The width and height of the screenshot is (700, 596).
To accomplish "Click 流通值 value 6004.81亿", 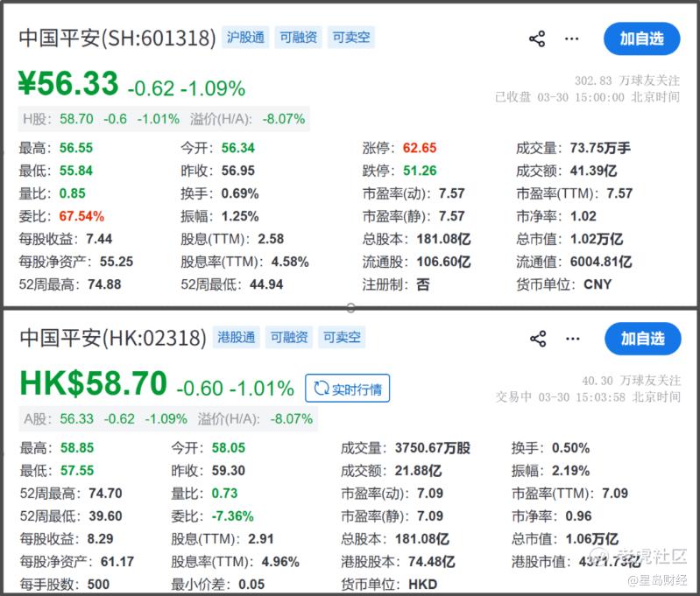I will pyautogui.click(x=601, y=262).
